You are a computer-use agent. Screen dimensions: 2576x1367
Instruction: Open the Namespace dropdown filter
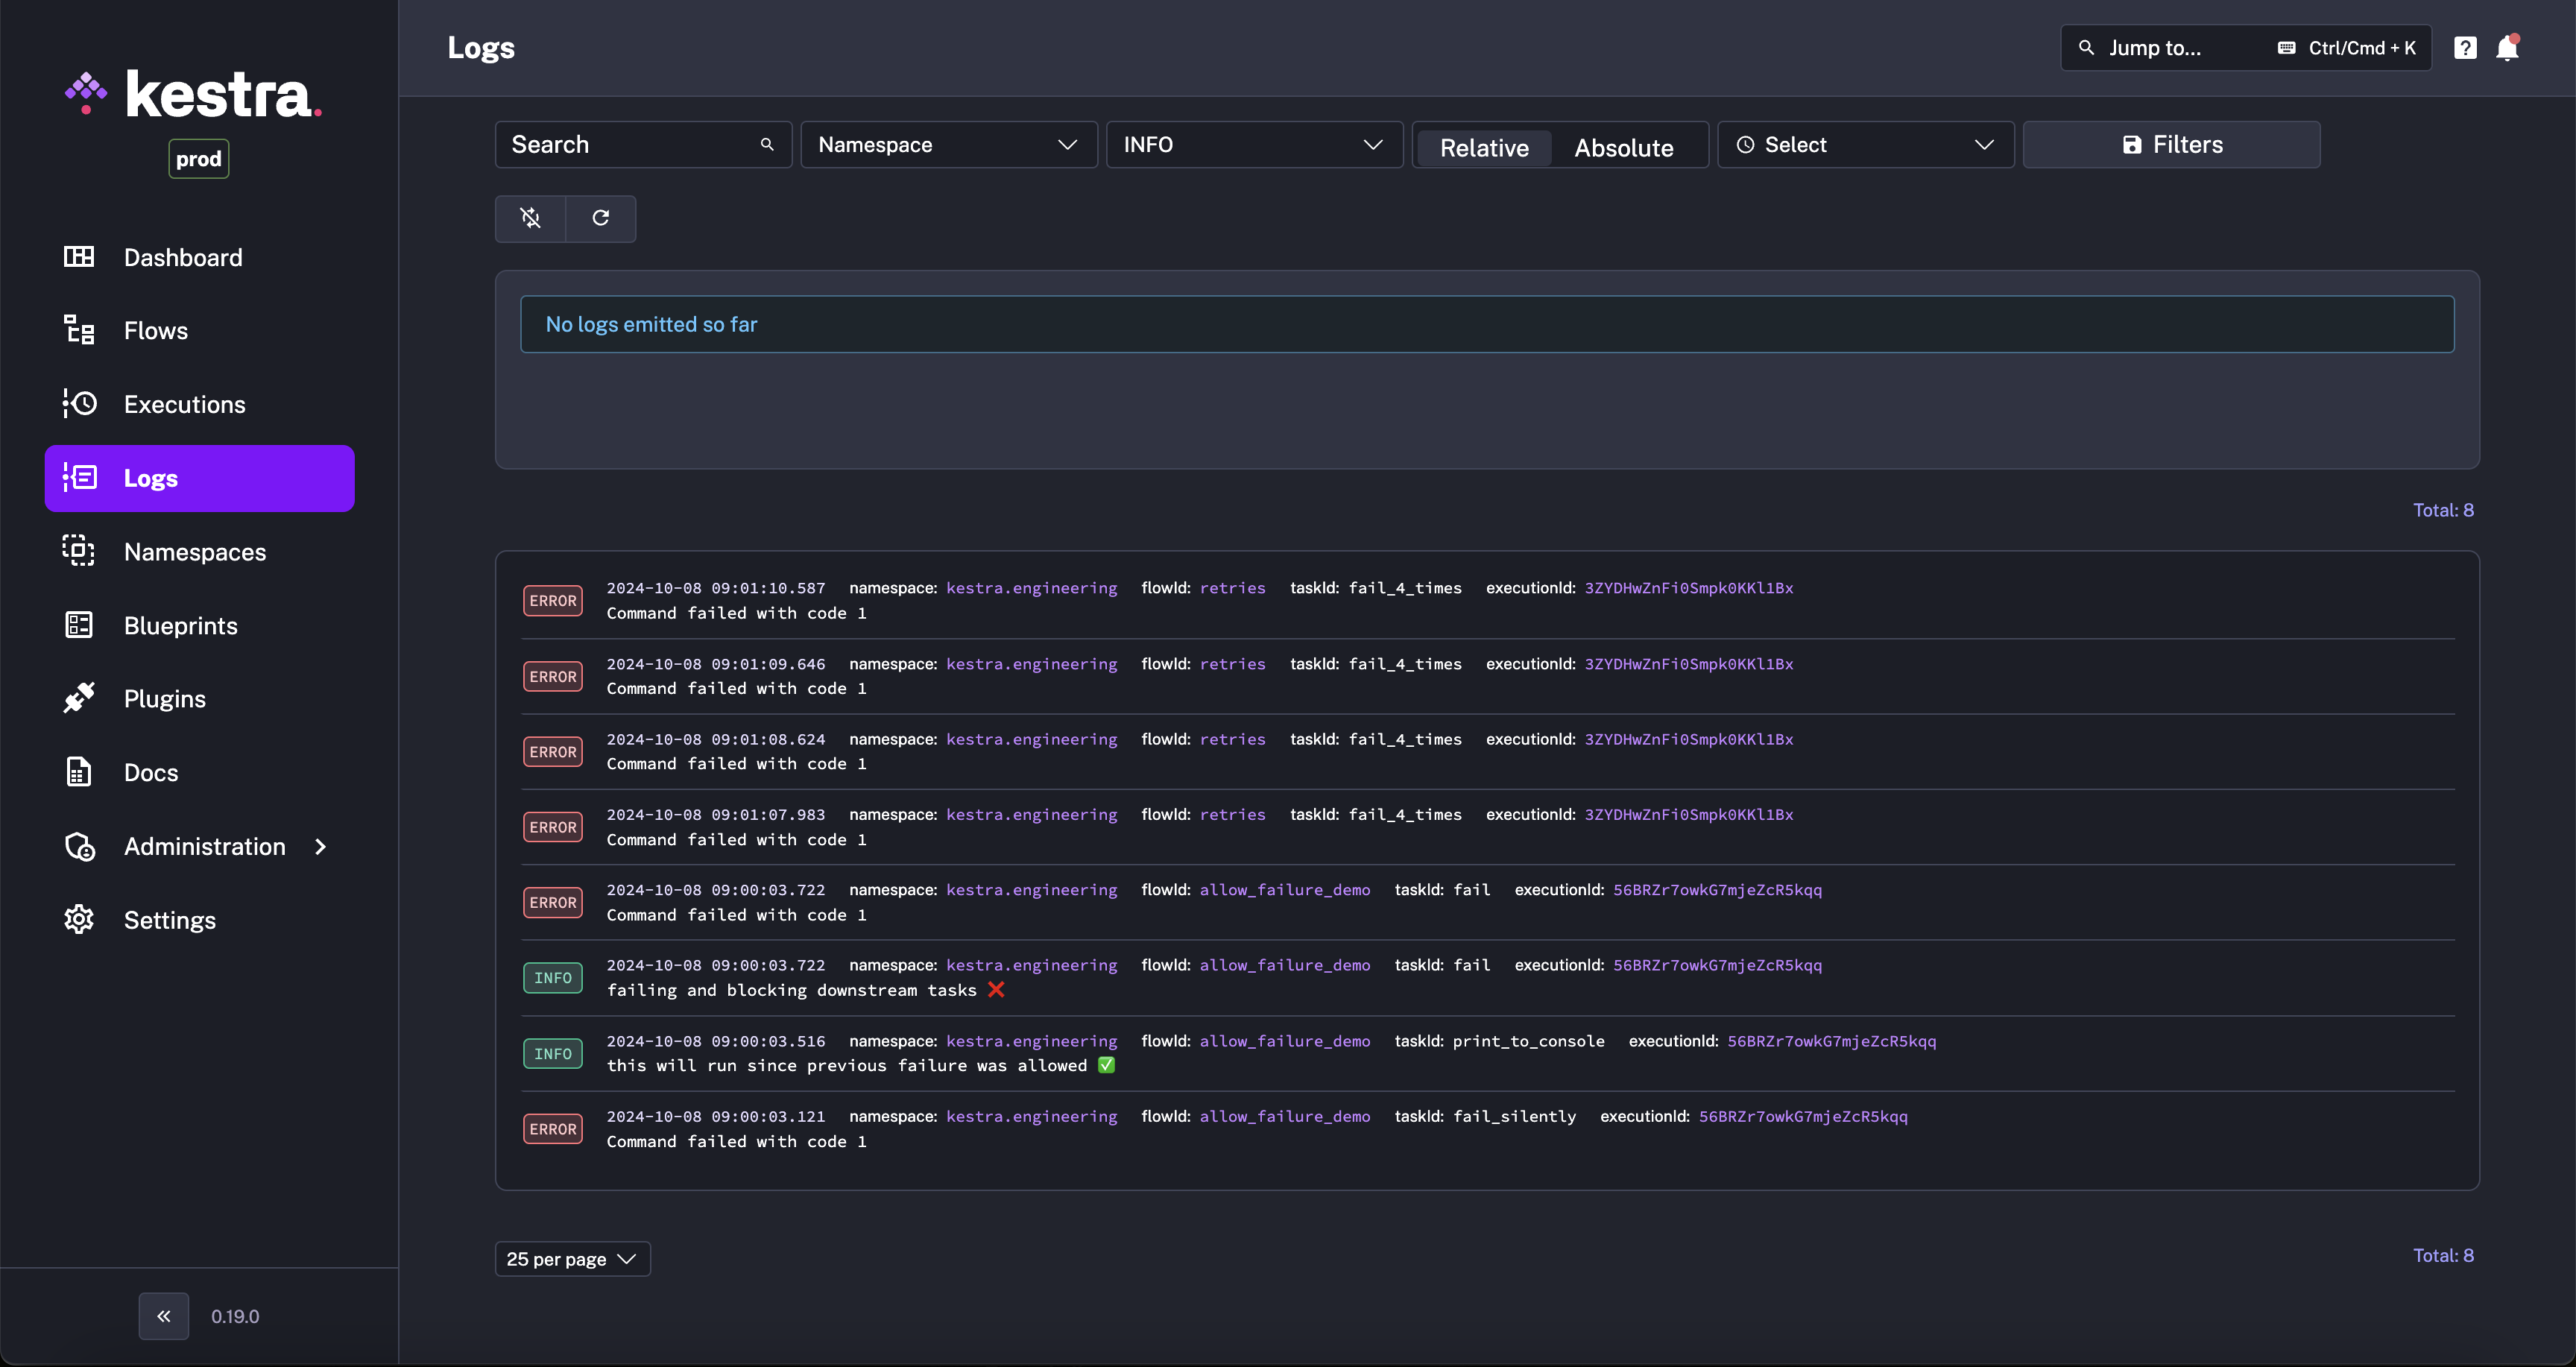tap(948, 145)
